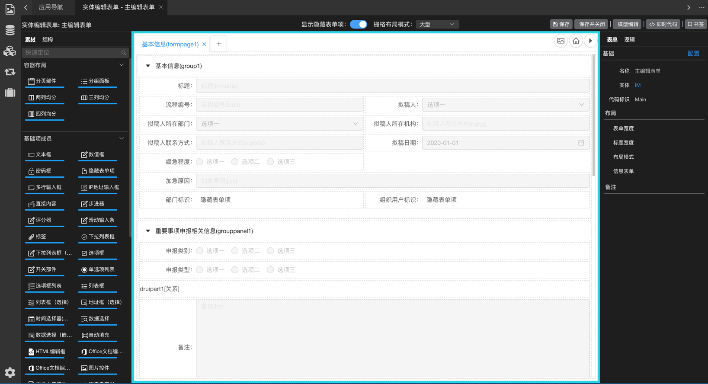The width and height of the screenshot is (708, 384).
Task: Select 选项三 radio for 缓急程度
Action: [x=270, y=162]
